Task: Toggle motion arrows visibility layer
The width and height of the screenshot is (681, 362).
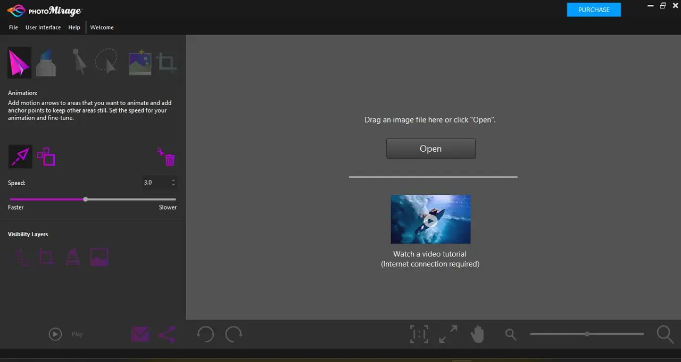Action: pyautogui.click(x=21, y=257)
